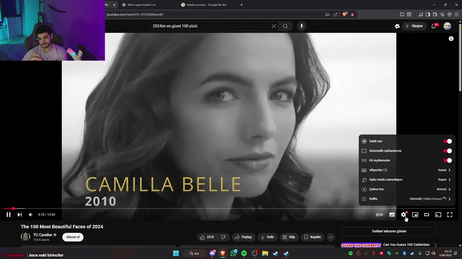Click the Brave Rewards triangle icon
462x259 pixels.
click(352, 14)
